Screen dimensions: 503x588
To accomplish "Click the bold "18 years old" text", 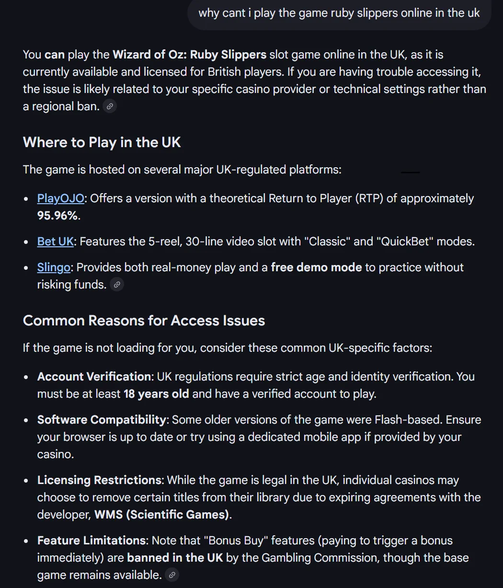I will tap(156, 394).
